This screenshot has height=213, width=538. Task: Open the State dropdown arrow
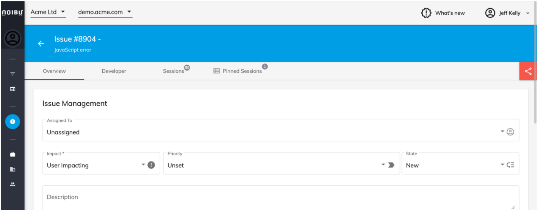502,164
